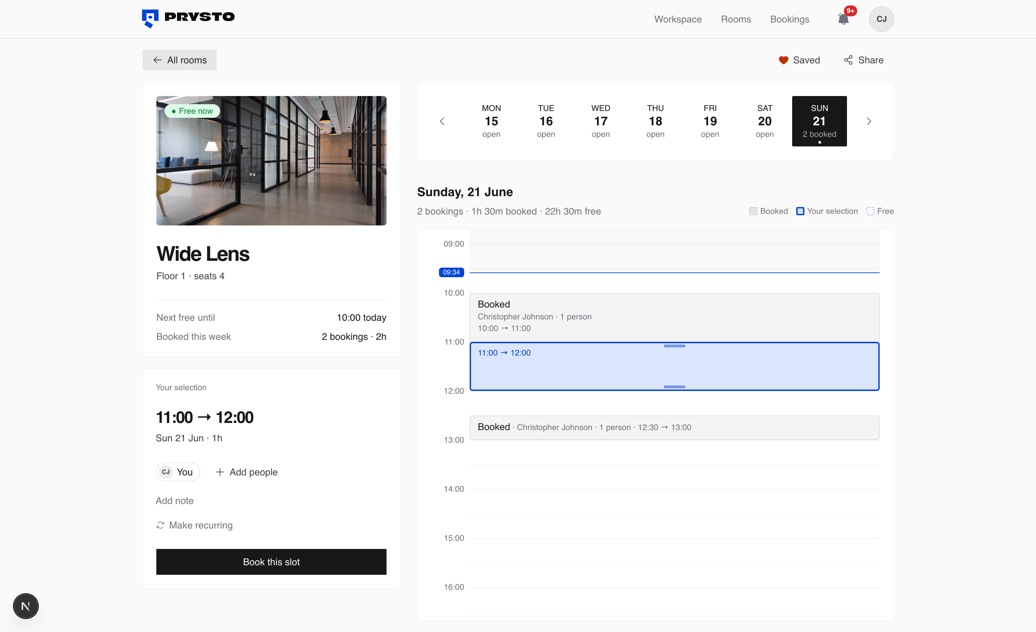Screen dimensions: 1036x632
Task: Click the Free now status badge
Action: point(192,111)
